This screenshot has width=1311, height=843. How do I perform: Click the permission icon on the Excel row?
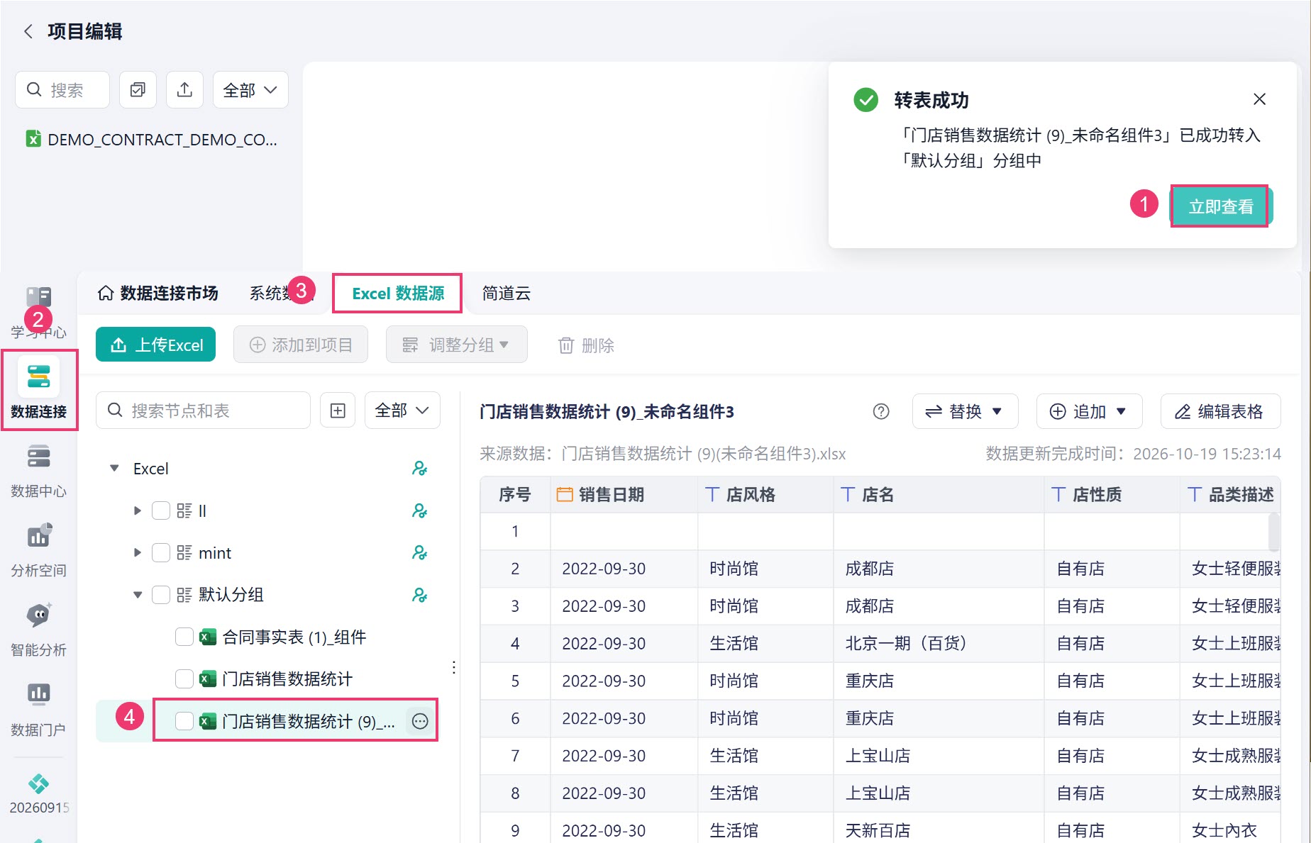click(x=419, y=469)
